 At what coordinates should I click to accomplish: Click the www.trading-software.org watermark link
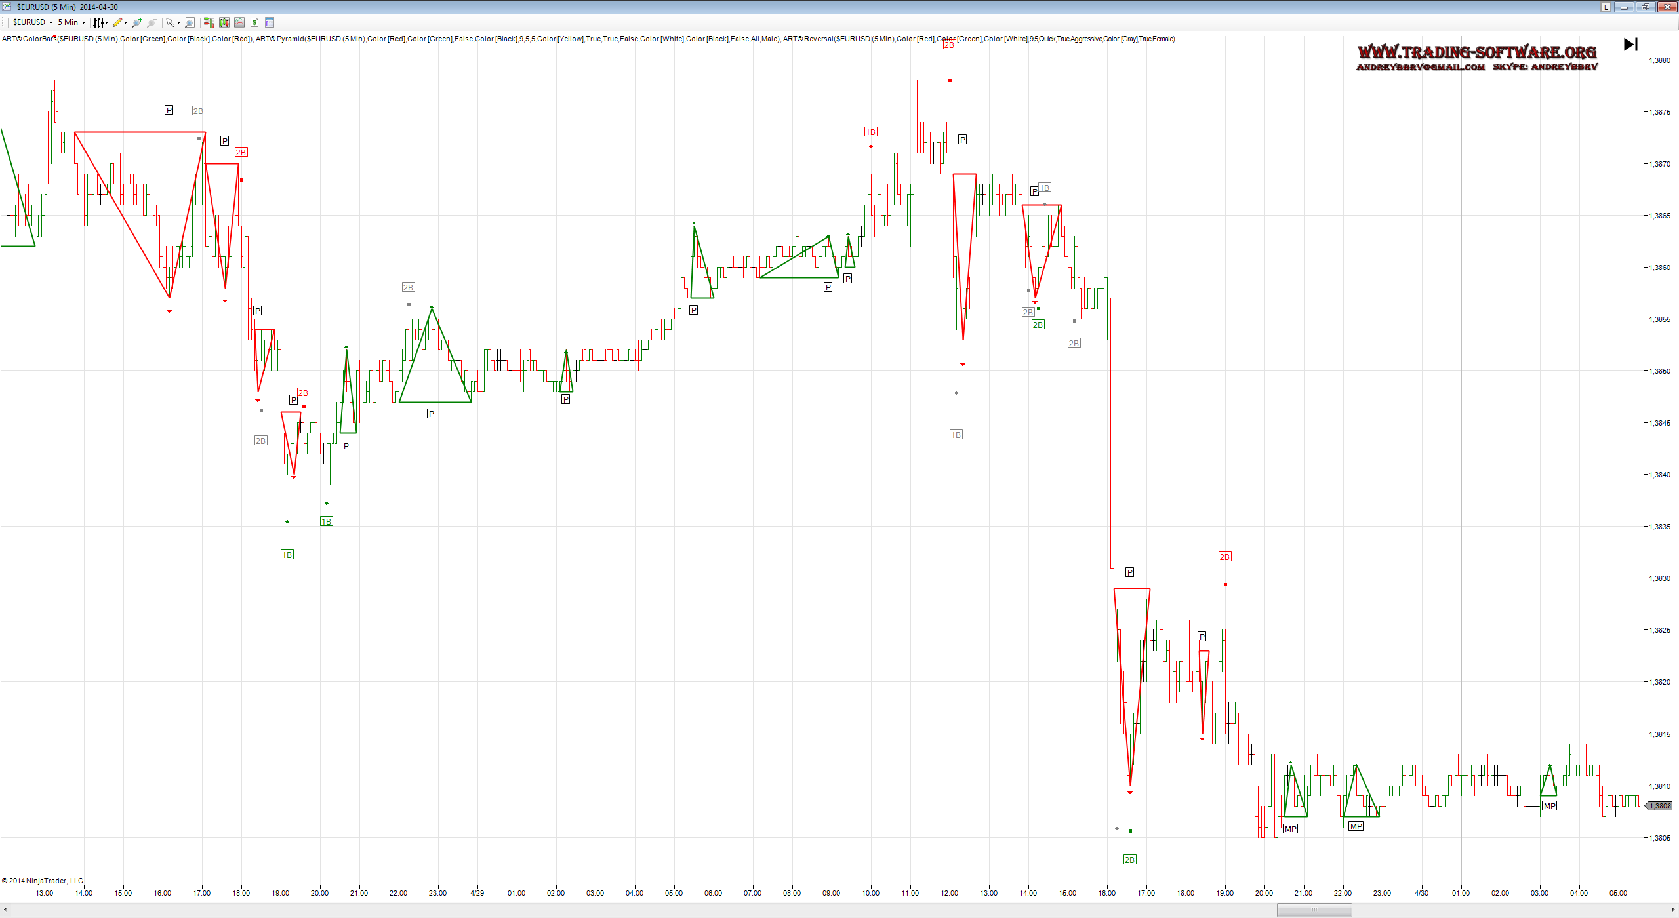click(1476, 52)
